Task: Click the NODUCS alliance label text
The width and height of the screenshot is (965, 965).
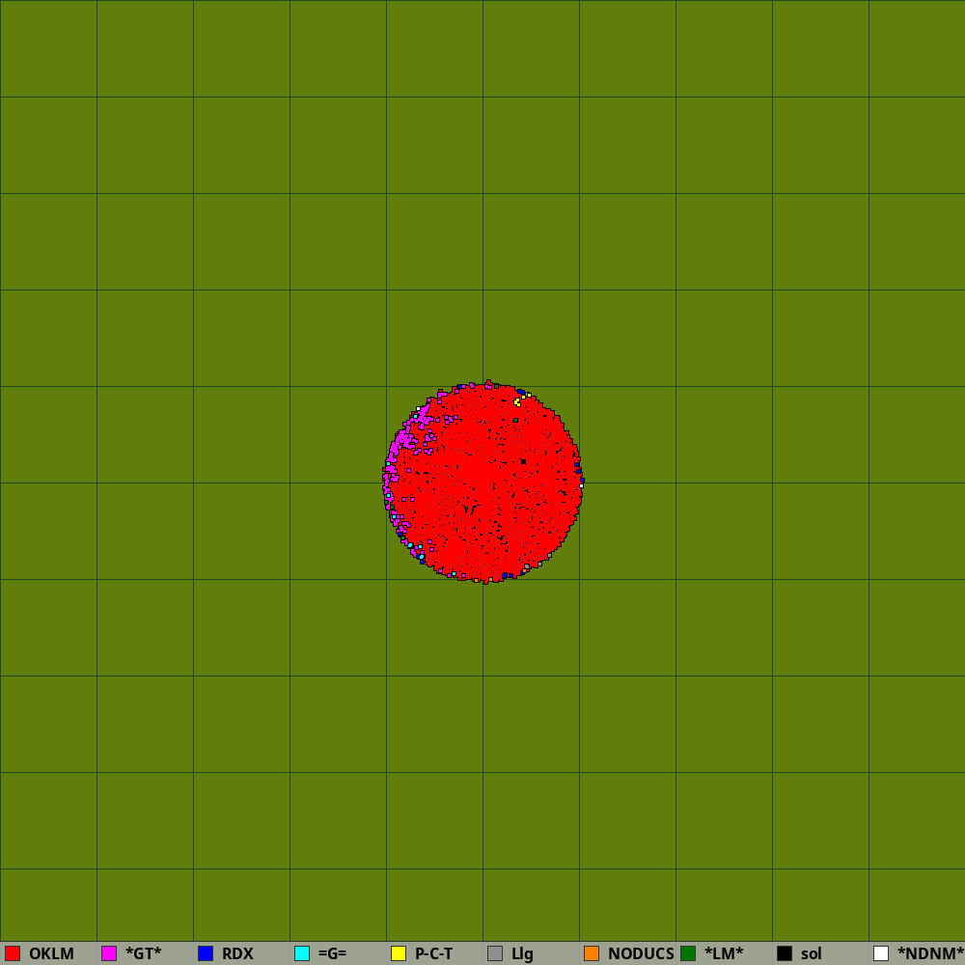Action: pos(641,953)
